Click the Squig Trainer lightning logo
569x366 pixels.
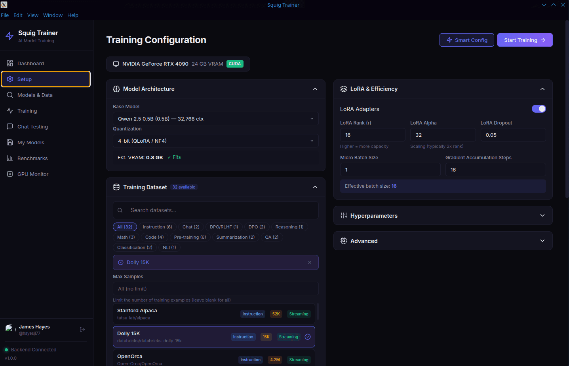[10, 36]
